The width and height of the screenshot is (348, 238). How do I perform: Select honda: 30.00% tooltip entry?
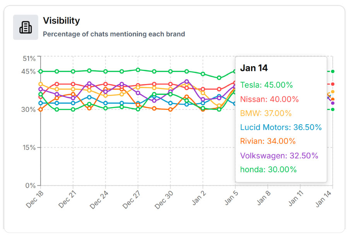[268, 170]
